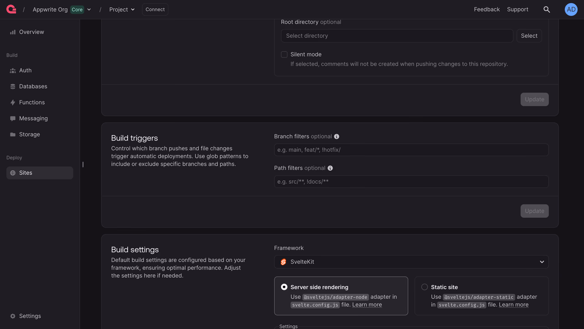
Task: Click the Appwrite logo icon
Action: click(11, 9)
